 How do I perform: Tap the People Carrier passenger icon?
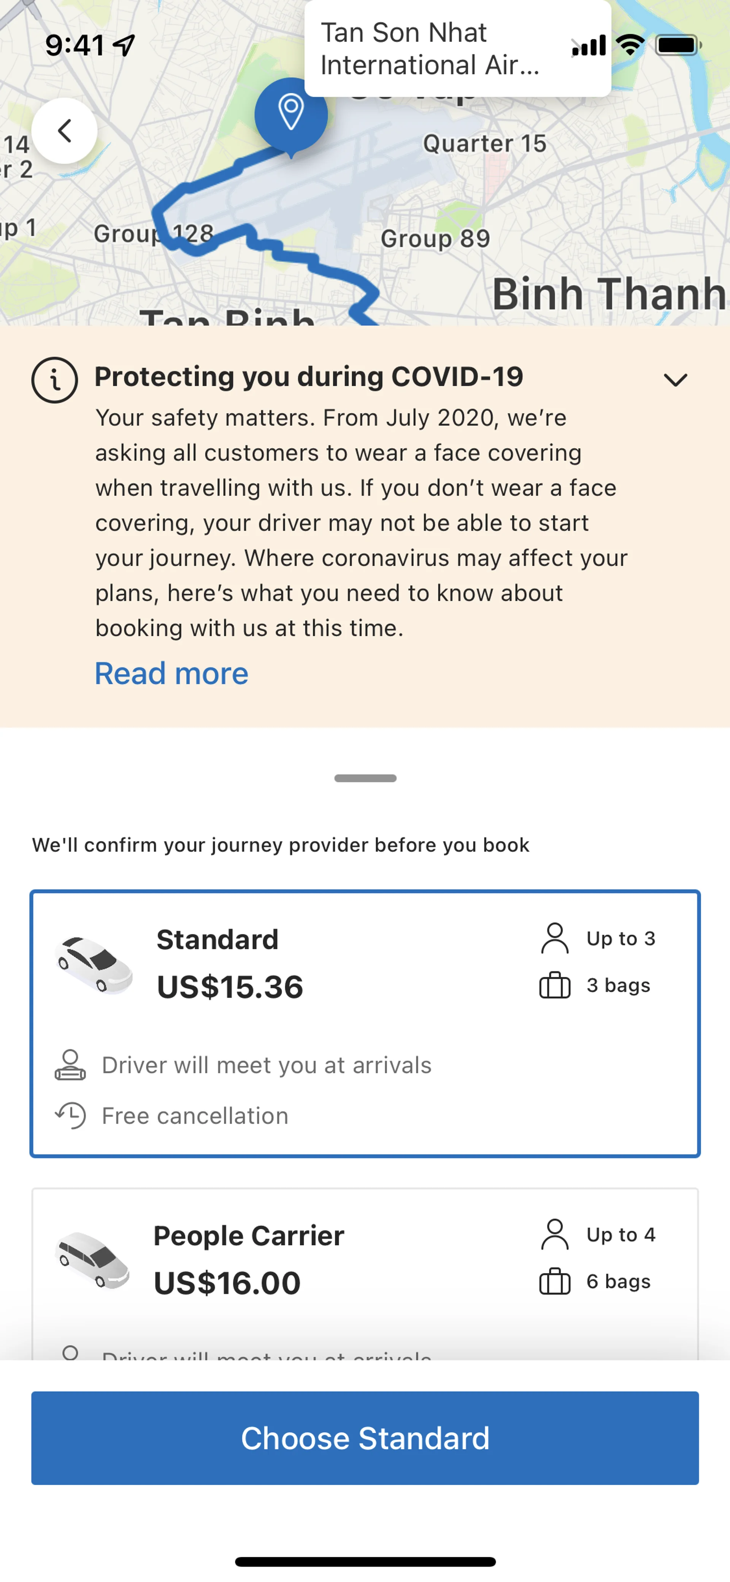555,1235
